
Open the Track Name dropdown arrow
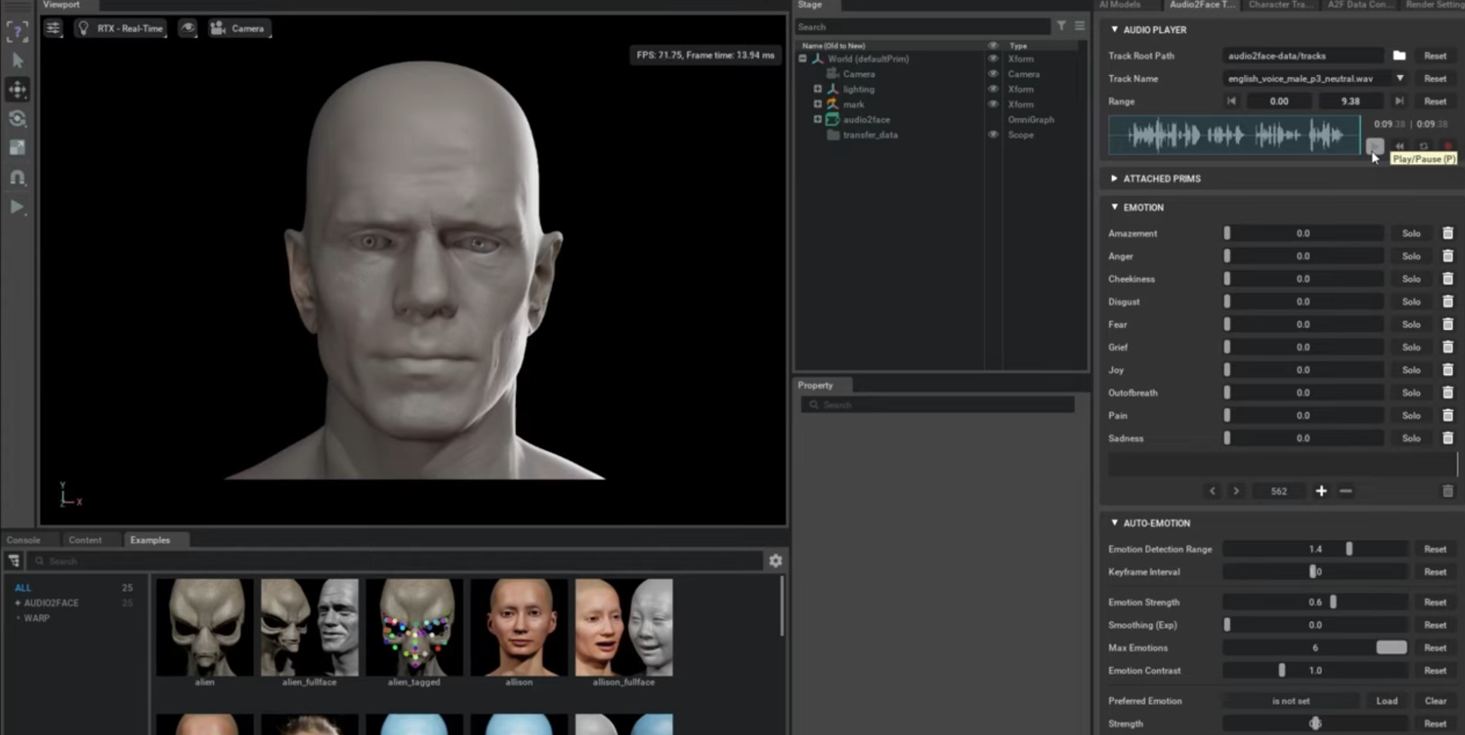(1400, 78)
